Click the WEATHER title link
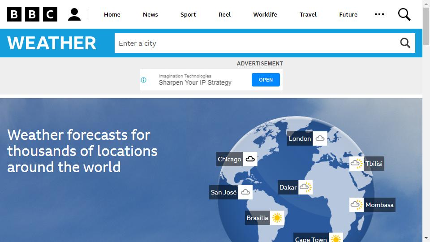The width and height of the screenshot is (430, 242). [x=52, y=43]
